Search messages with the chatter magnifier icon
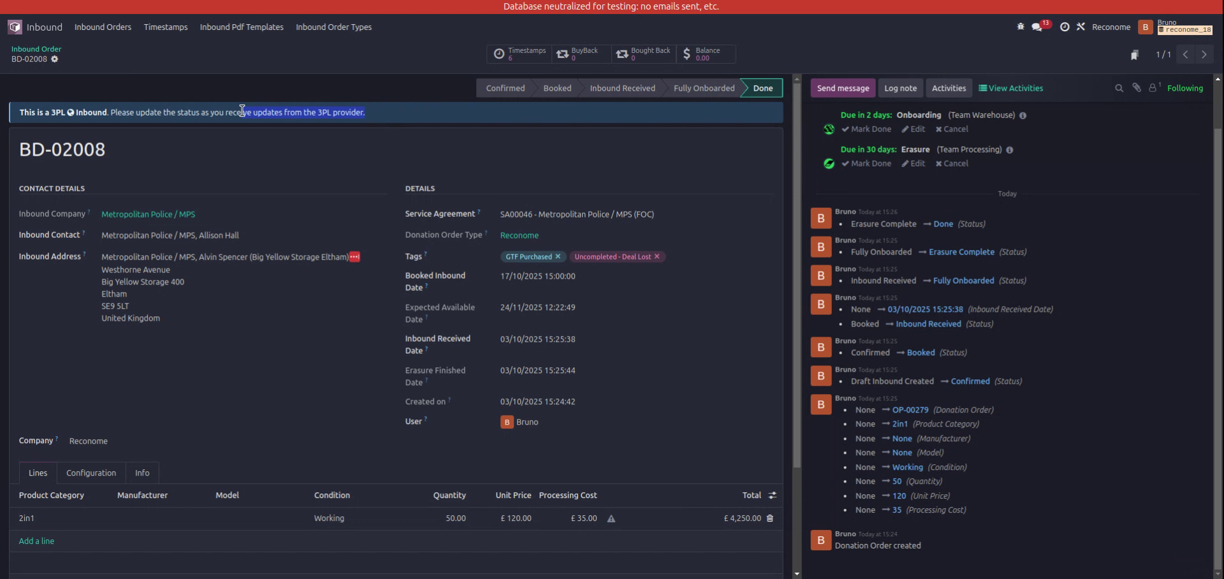1224x579 pixels. [x=1119, y=88]
